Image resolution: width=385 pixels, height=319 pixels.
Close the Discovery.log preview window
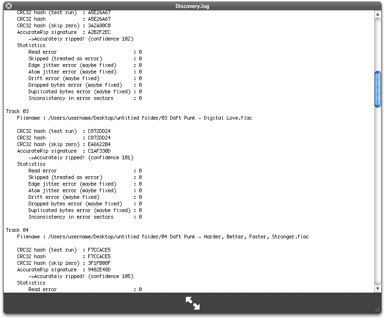(8, 6)
